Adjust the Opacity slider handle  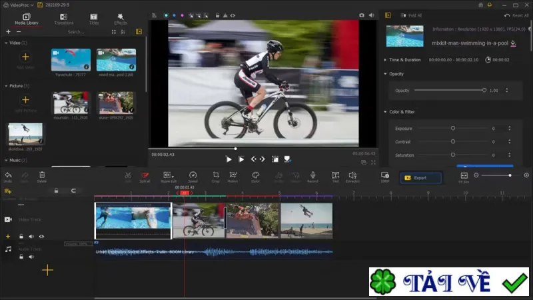tap(484, 90)
